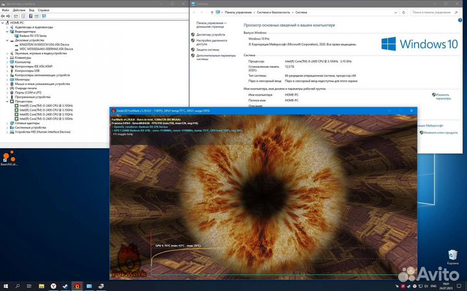Click blue Help icon in Device Manager toolbar
The height and width of the screenshot is (291, 467).
(30, 16)
